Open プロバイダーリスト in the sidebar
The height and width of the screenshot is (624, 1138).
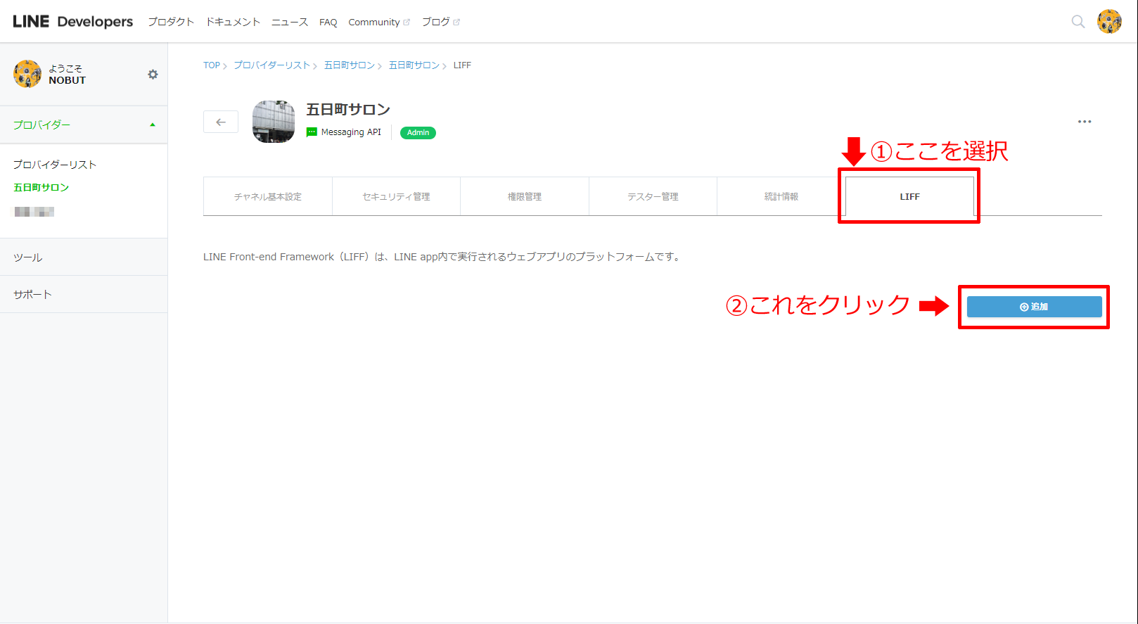pyautogui.click(x=55, y=164)
